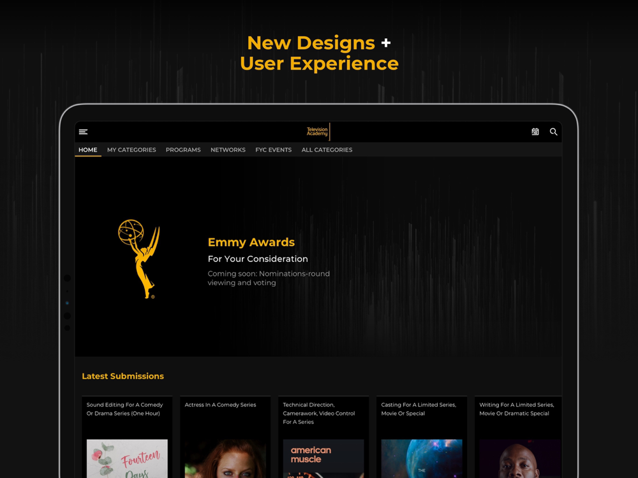Select the american muscle poster thumbnail
Screen dimensions: 638x478
[x=323, y=458]
